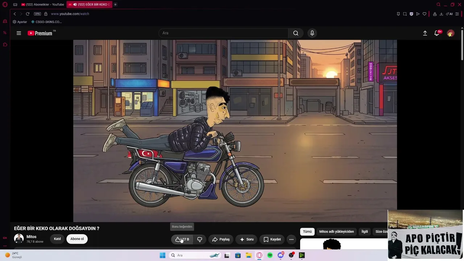The width and height of the screenshot is (464, 261).
Task: Open the sidebar three-dot setup menu
Action: [5, 246]
